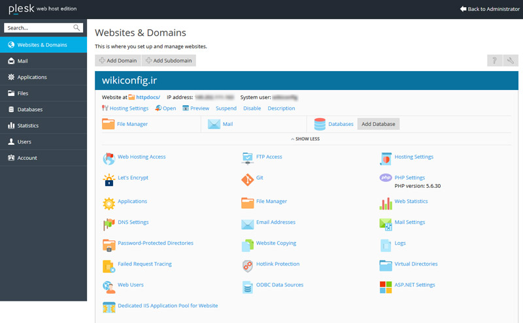Image resolution: width=523 pixels, height=323 pixels.
Task: Click the ODBC Data Sources icon
Action: [248, 287]
